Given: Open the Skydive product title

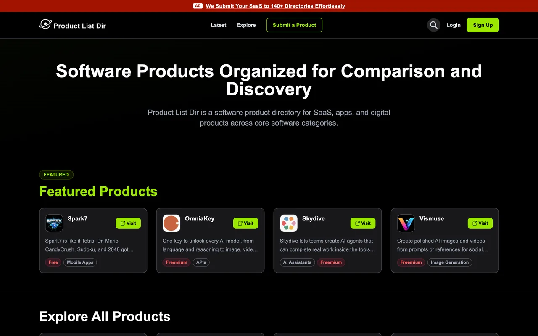Looking at the screenshot, I should pyautogui.click(x=314, y=218).
